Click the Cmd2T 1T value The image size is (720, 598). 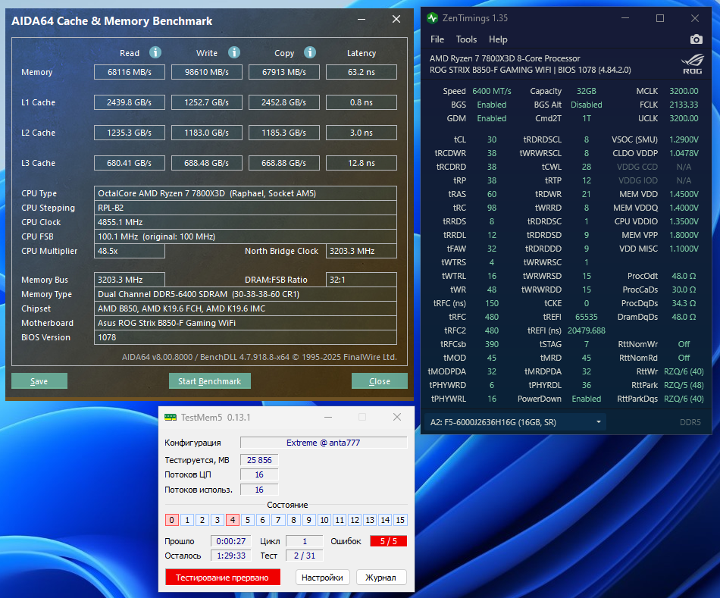(587, 118)
